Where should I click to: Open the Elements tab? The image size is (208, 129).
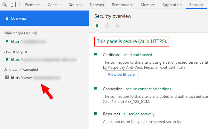[33, 5]
